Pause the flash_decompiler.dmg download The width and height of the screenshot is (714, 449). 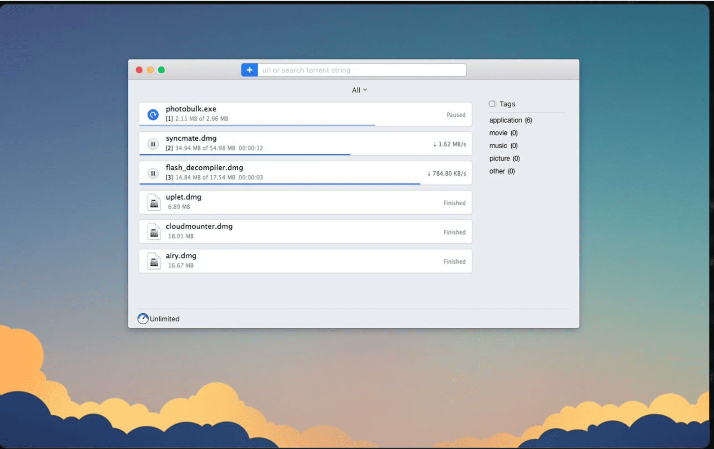(153, 173)
